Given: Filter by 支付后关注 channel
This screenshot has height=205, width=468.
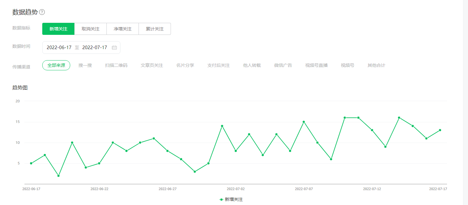Looking at the screenshot, I should pyautogui.click(x=219, y=66).
